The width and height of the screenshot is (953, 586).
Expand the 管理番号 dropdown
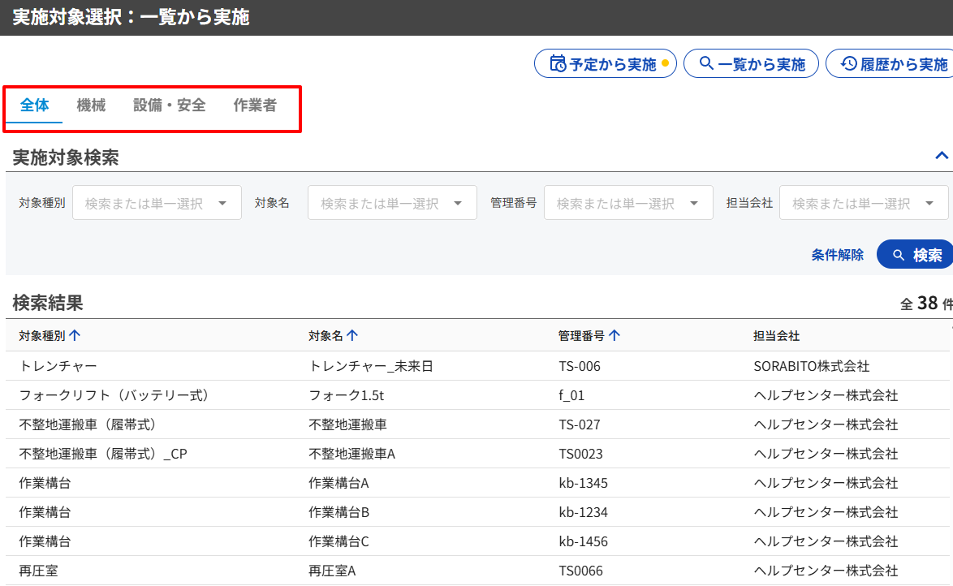627,203
